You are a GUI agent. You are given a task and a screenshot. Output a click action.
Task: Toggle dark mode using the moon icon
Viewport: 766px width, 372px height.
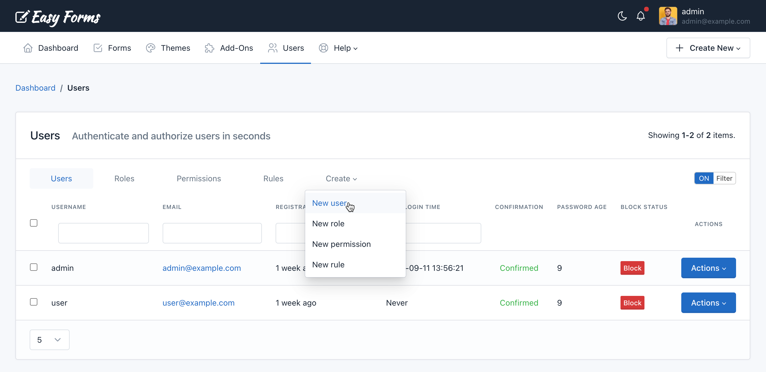[x=622, y=16]
